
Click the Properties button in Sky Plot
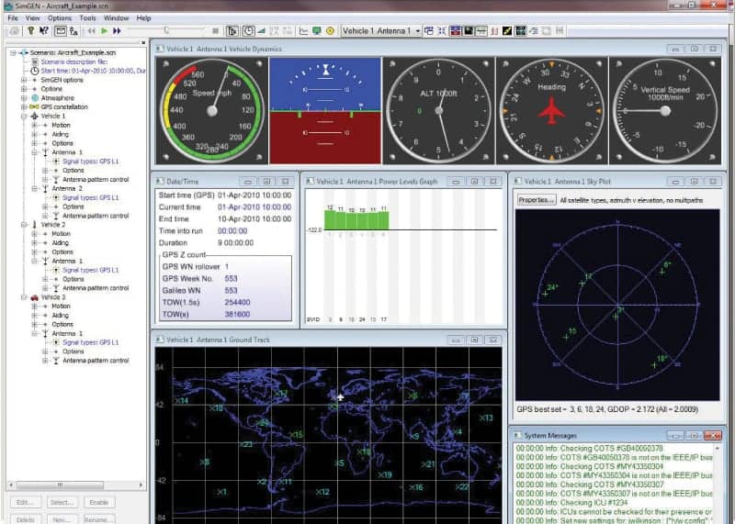(537, 200)
